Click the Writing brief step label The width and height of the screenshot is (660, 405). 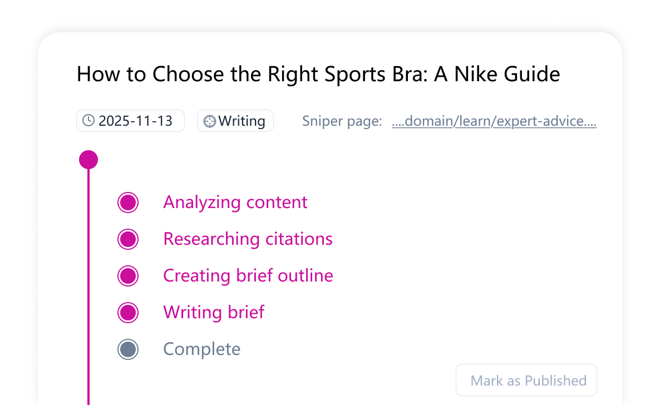click(214, 312)
